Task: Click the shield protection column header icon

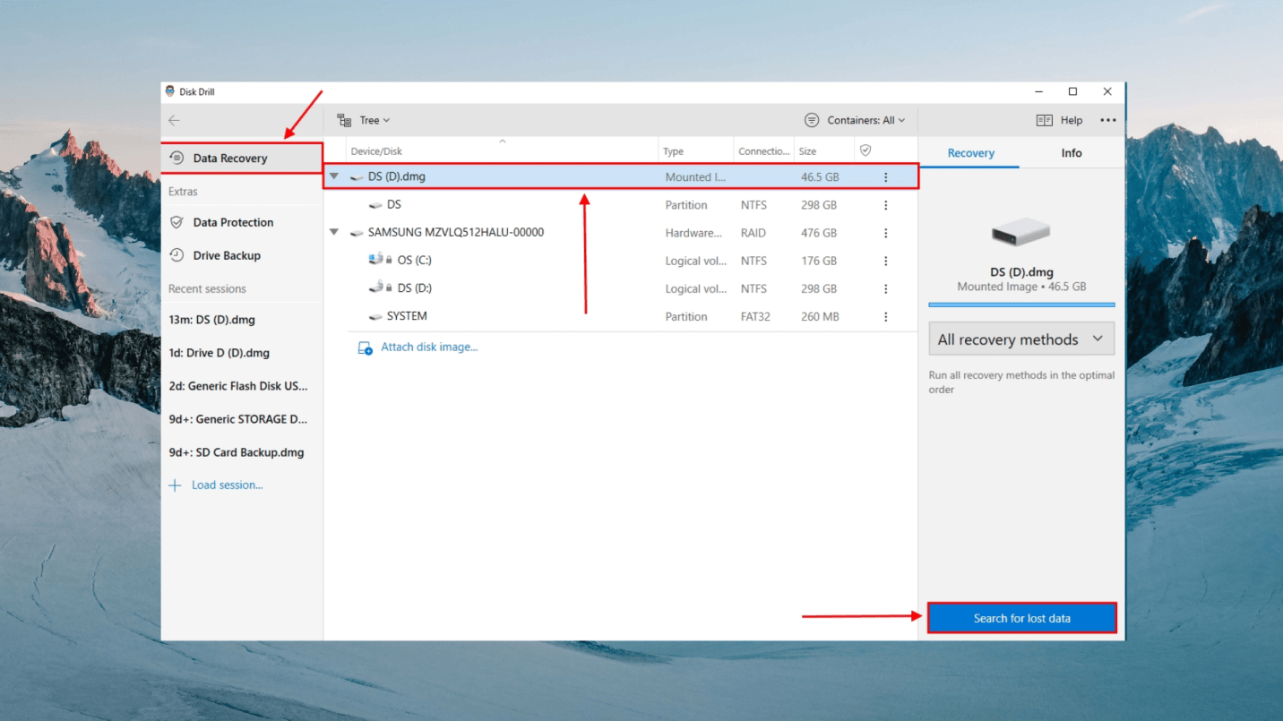Action: [865, 150]
